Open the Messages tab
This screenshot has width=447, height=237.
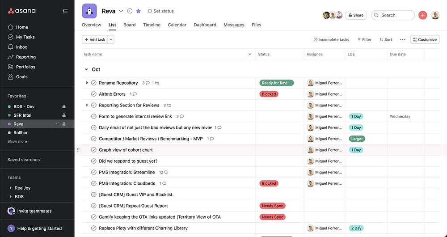pos(234,25)
